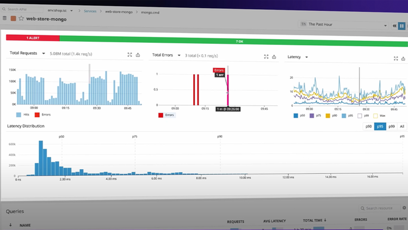408x230 pixels.
Task: Open the Services breadcrumb link
Action: tap(90, 11)
